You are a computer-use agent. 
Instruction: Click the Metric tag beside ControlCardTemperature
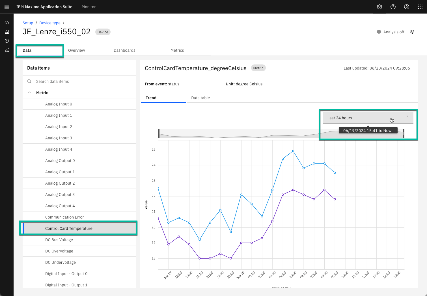click(x=258, y=68)
